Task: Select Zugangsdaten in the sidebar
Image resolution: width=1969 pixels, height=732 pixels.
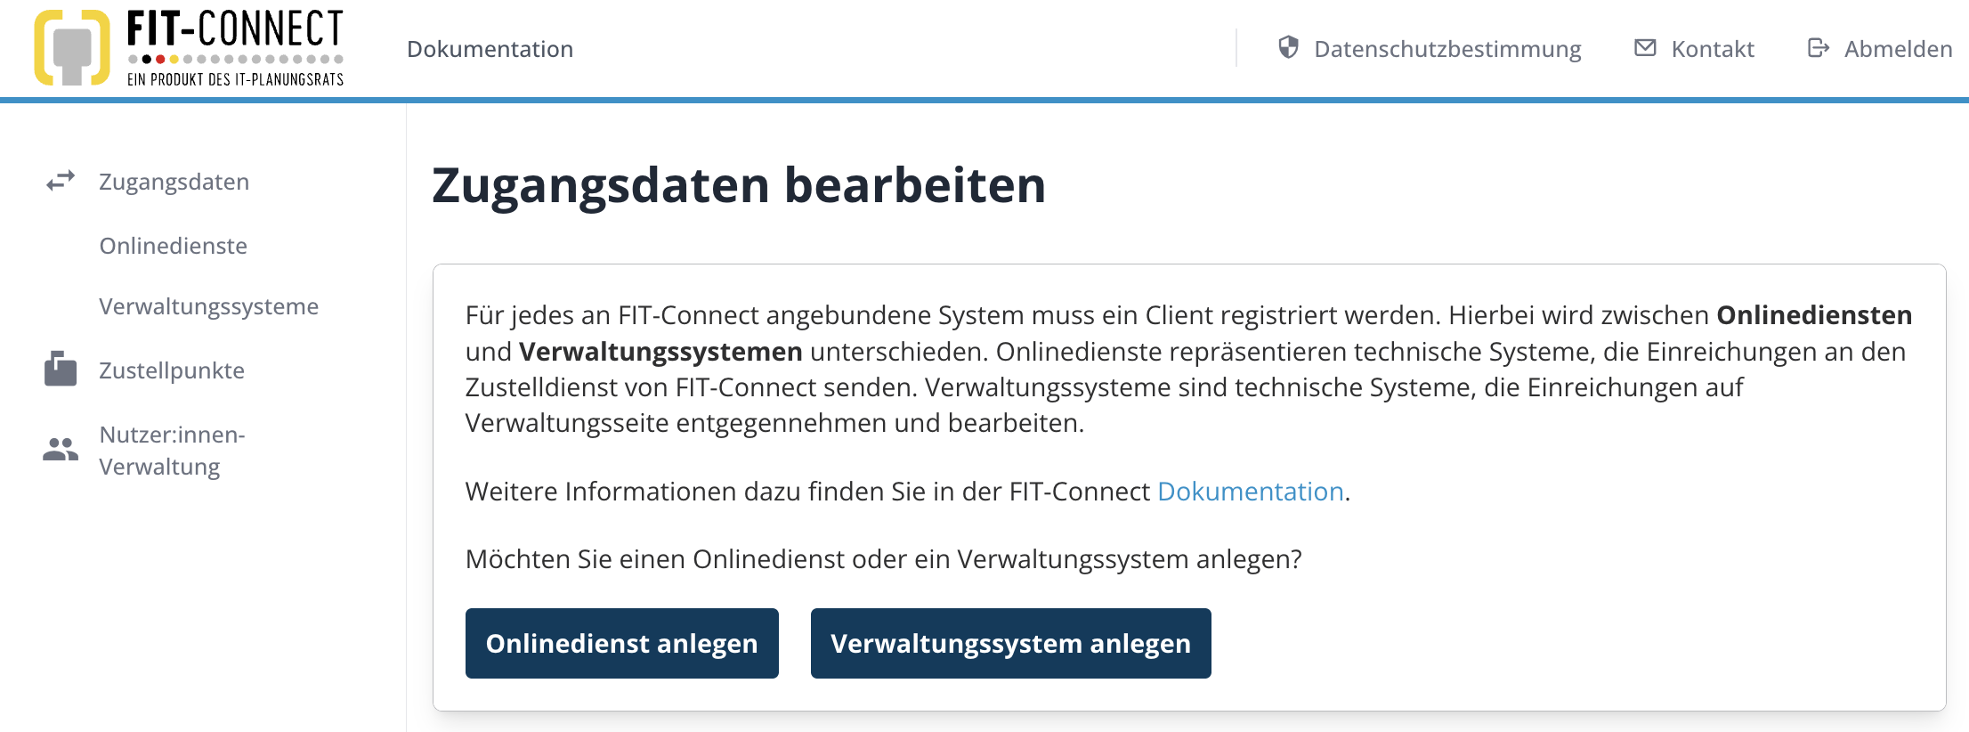Action: coord(174,182)
